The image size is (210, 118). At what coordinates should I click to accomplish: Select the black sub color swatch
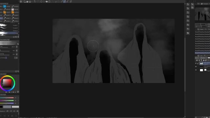point(1,107)
